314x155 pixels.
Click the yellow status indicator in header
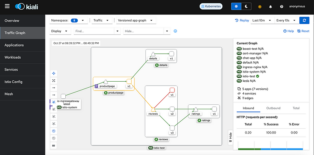260,7
